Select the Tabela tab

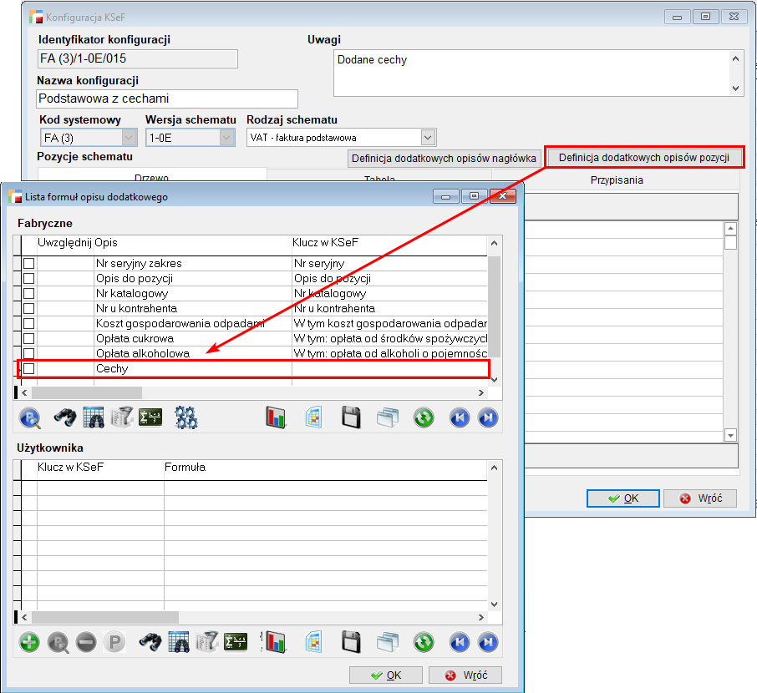pyautogui.click(x=378, y=178)
